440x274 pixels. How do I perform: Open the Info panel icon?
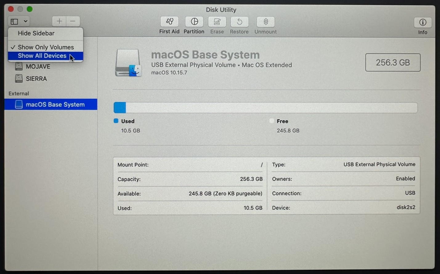point(423,22)
